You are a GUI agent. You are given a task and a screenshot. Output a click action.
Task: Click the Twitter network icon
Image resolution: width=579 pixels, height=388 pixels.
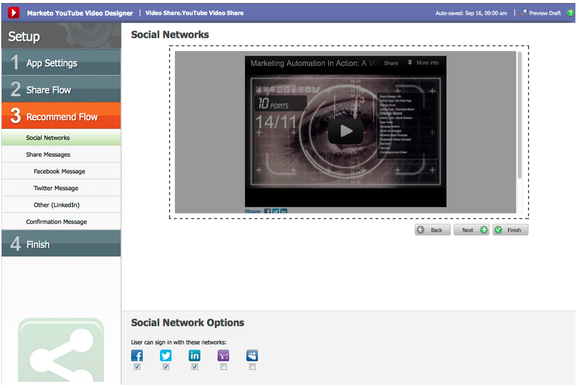point(166,356)
